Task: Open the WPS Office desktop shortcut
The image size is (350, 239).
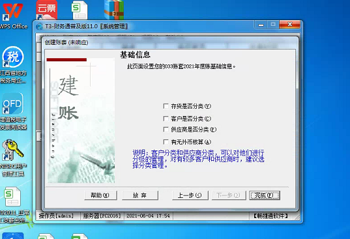Action: pos(14,16)
